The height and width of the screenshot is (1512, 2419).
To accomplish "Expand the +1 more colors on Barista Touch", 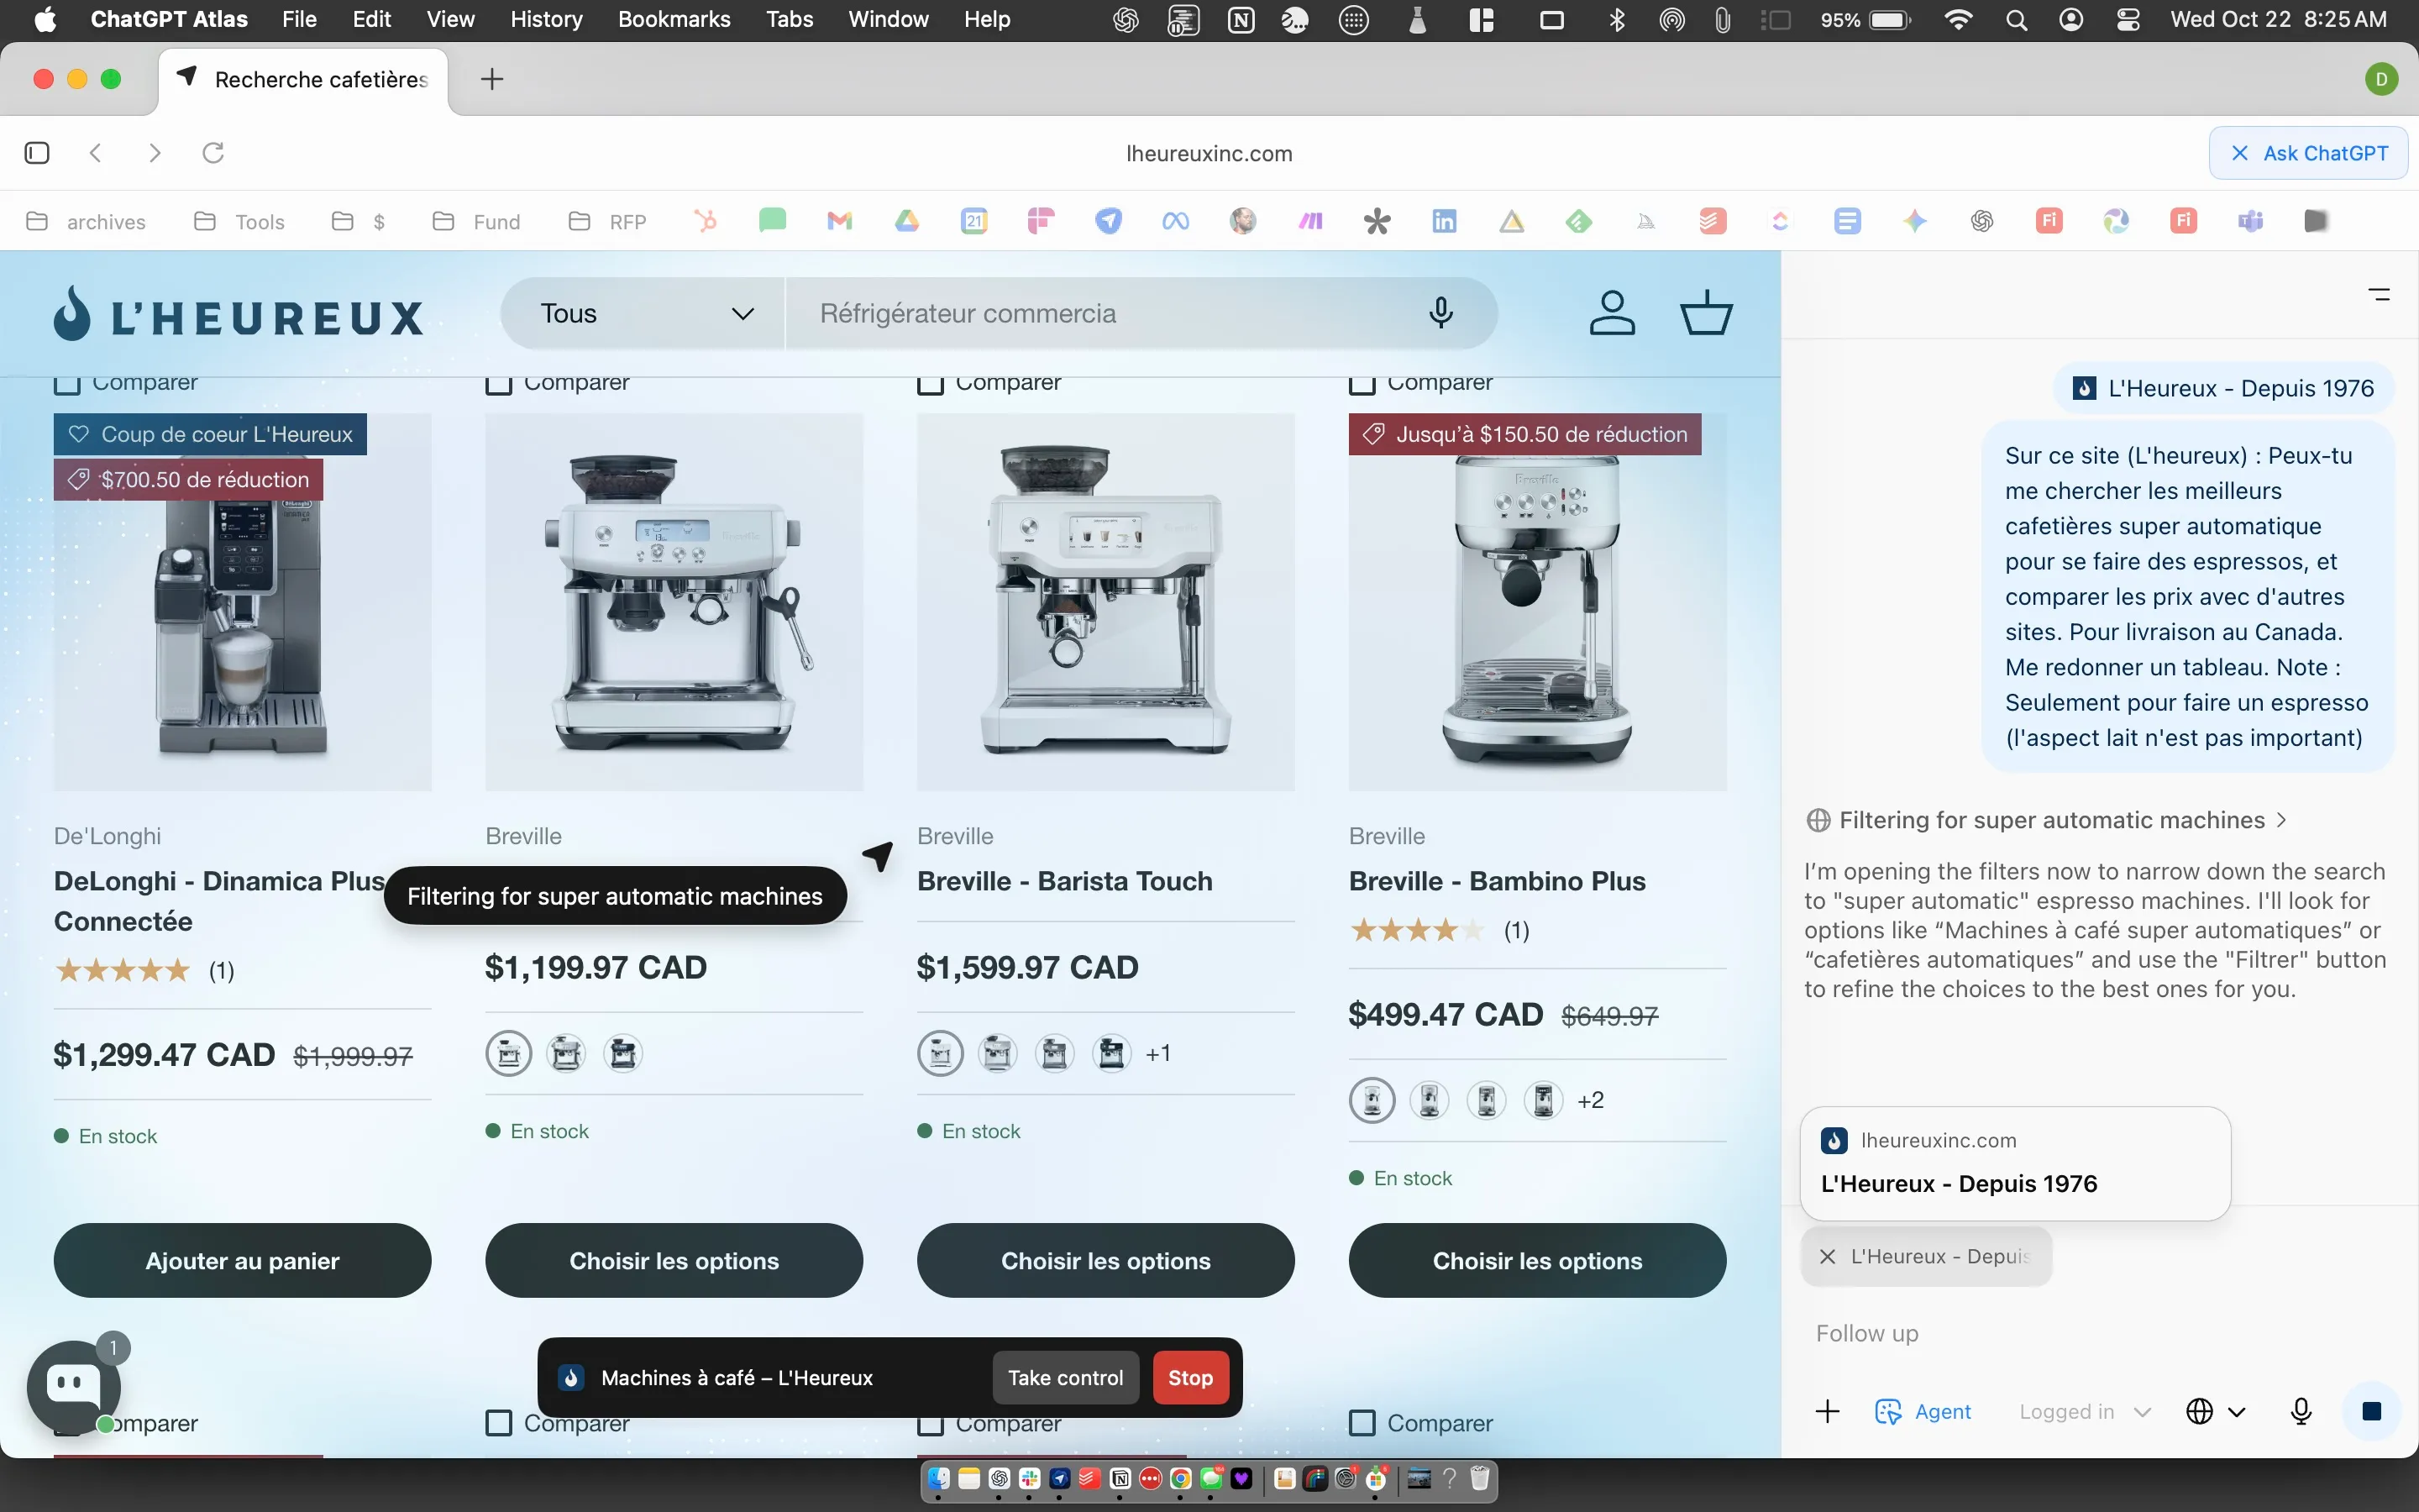I will (x=1157, y=1053).
